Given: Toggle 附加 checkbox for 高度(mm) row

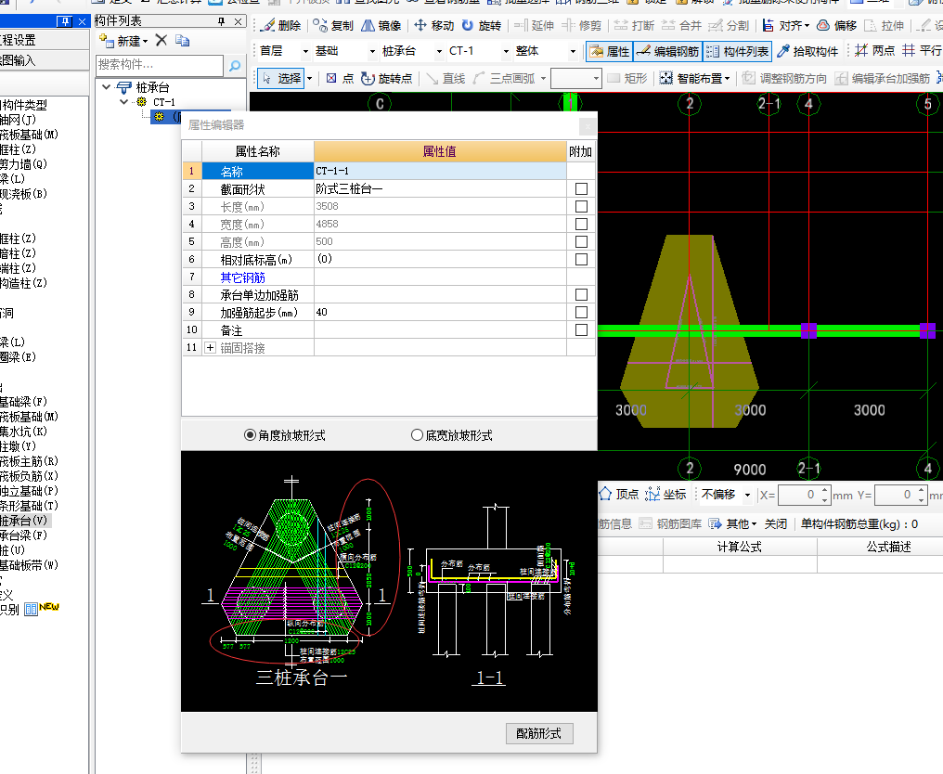Looking at the screenshot, I should tap(581, 241).
